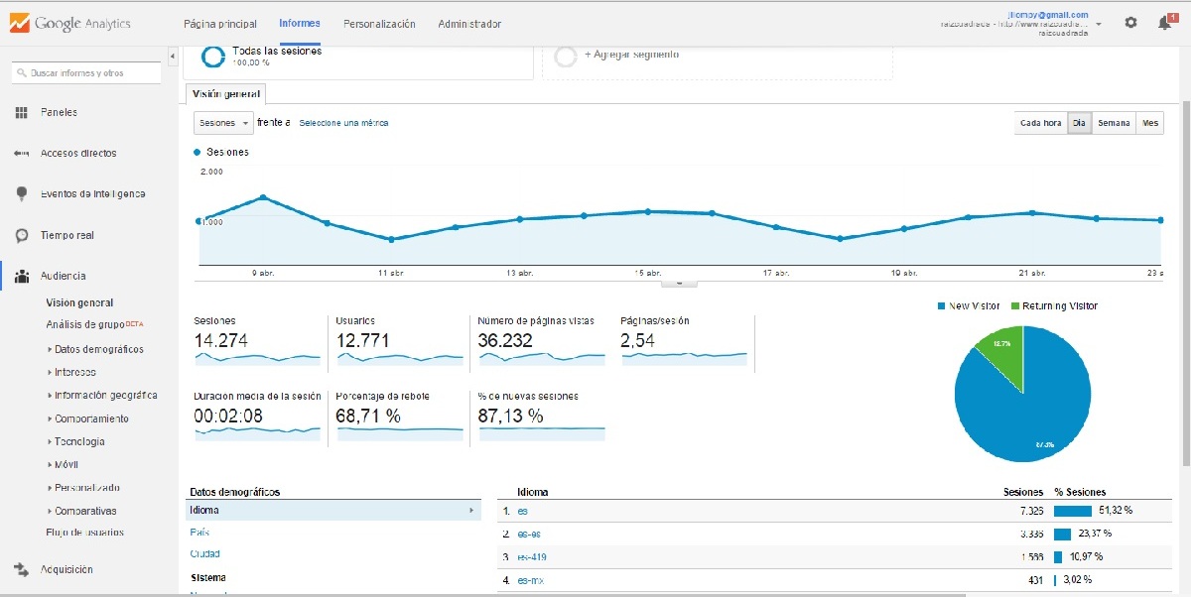The width and height of the screenshot is (1196, 597).
Task: Open the Sesiones metric dropdown
Action: tap(223, 123)
